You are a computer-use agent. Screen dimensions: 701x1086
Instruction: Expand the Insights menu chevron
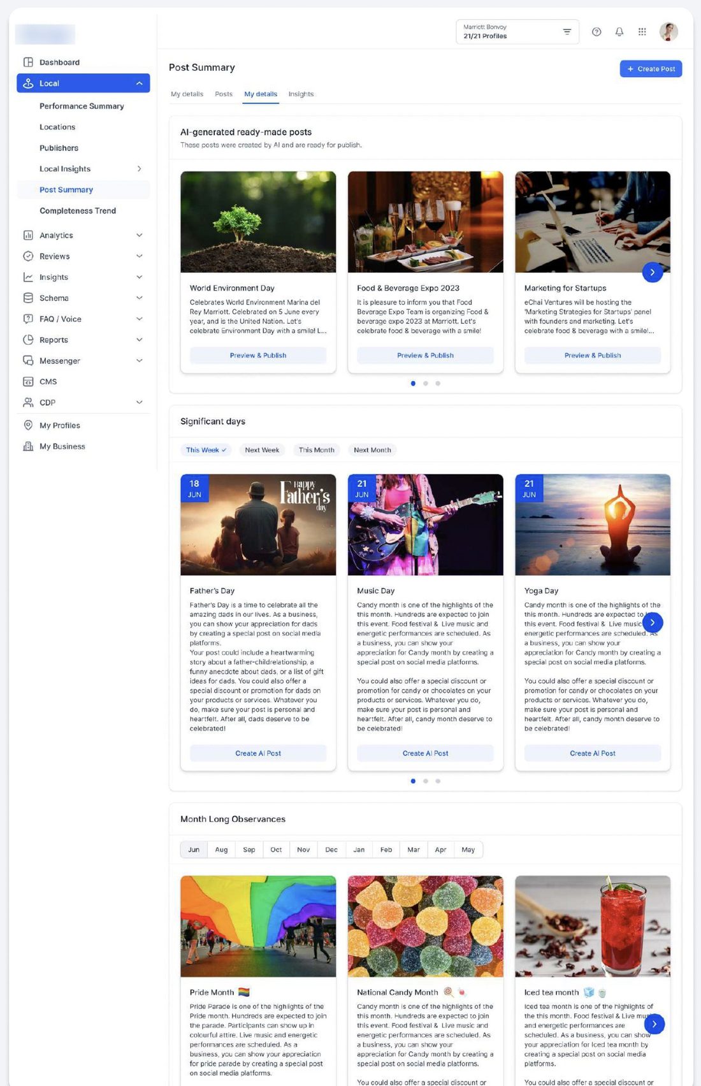(x=139, y=277)
